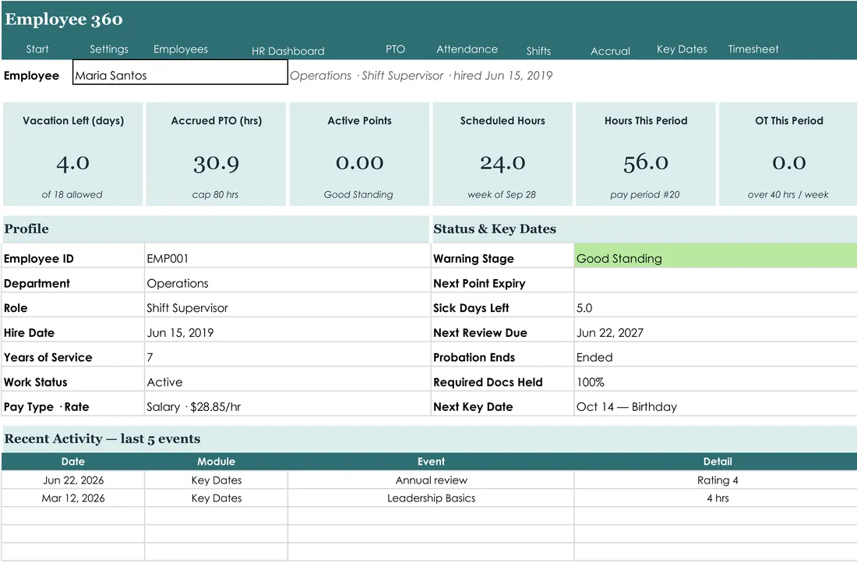The width and height of the screenshot is (857, 563).
Task: Click the Module column header
Action: point(216,461)
